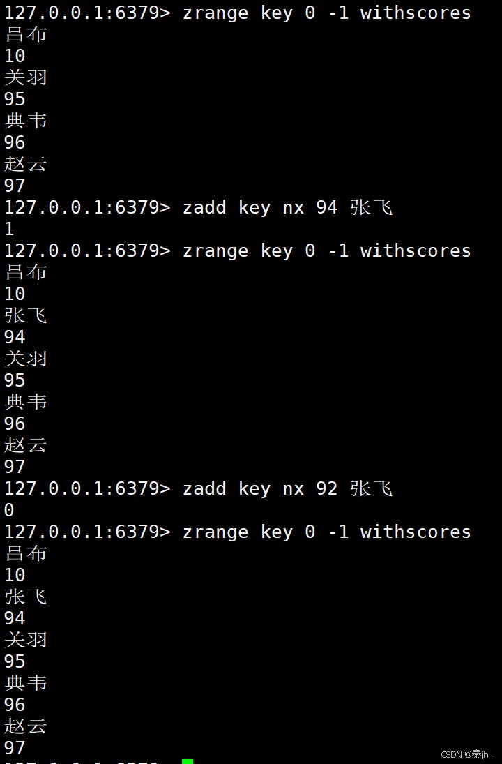Image resolution: width=502 pixels, height=764 pixels.
Task: Click the first zrange command at the top
Action: point(326,13)
